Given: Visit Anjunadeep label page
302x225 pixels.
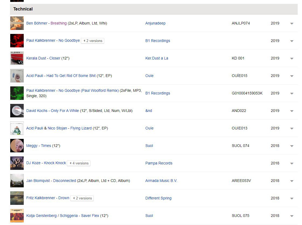Looking at the screenshot, I should click(x=155, y=23).
